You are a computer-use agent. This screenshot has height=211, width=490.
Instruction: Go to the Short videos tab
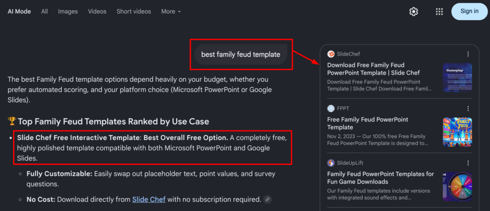[134, 11]
